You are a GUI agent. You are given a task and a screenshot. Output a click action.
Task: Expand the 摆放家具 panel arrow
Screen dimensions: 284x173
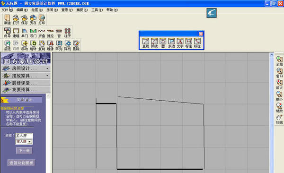[x=47, y=76]
